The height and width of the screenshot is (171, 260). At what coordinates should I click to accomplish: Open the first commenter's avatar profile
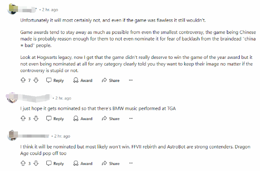[x=13, y=9]
